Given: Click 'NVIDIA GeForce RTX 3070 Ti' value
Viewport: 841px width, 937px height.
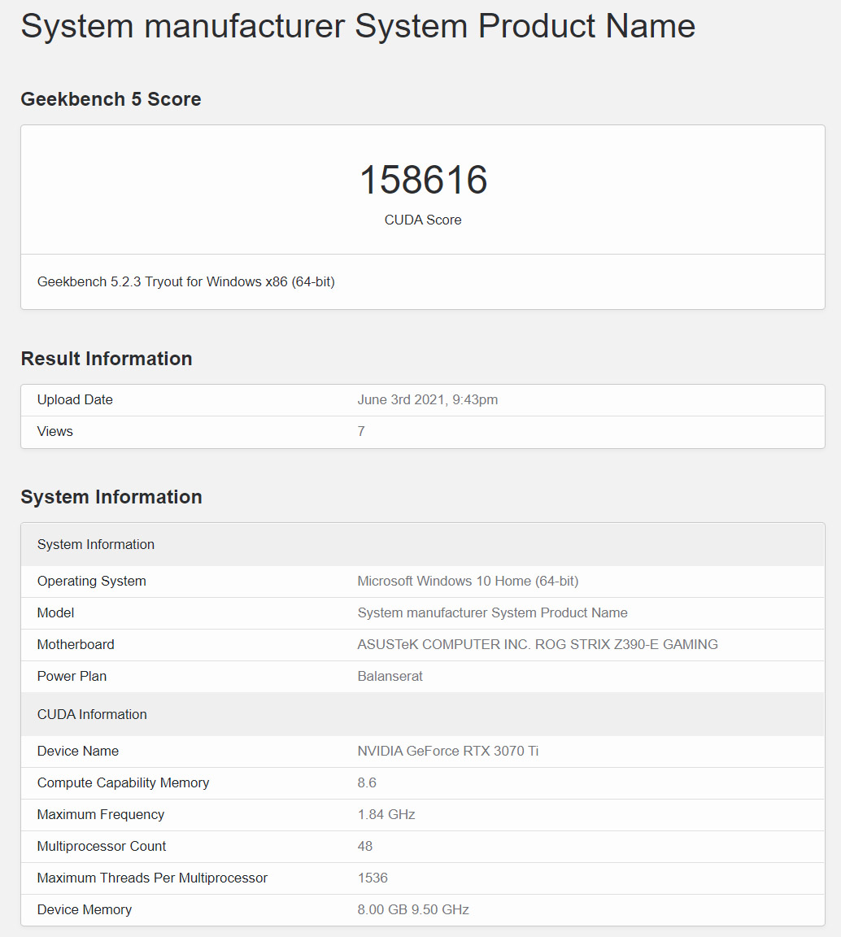Looking at the screenshot, I should pyautogui.click(x=447, y=752).
